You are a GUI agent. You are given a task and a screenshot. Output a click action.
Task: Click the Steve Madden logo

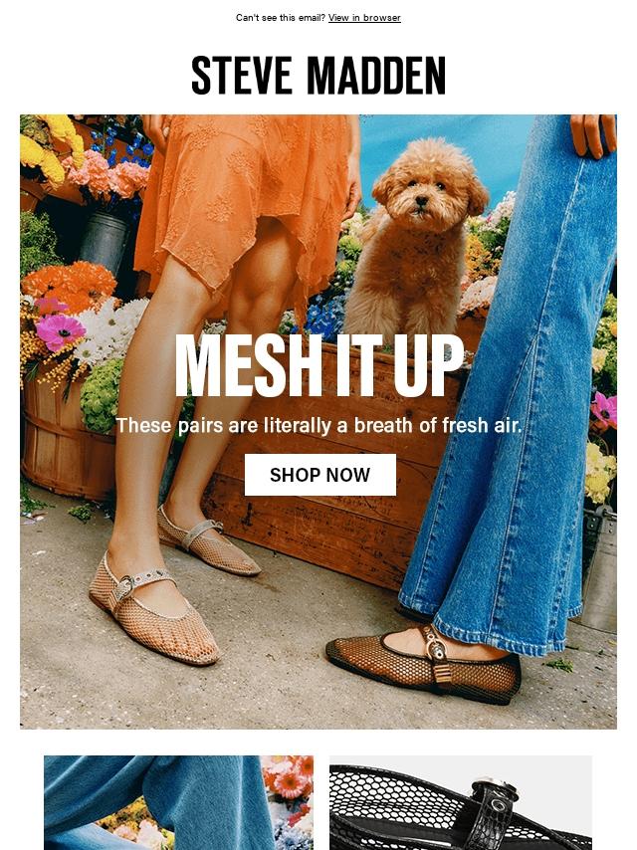tap(318, 76)
